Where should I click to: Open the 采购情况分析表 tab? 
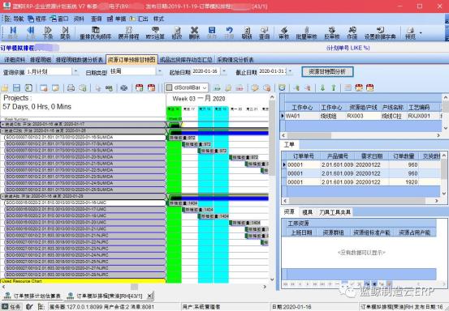tap(235, 60)
